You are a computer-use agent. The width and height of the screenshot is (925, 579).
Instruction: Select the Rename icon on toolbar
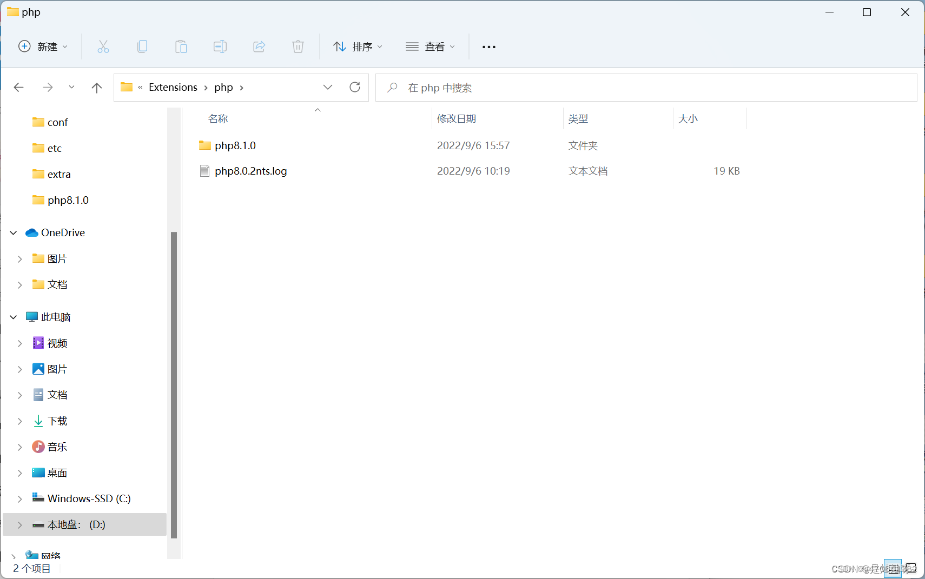(220, 46)
